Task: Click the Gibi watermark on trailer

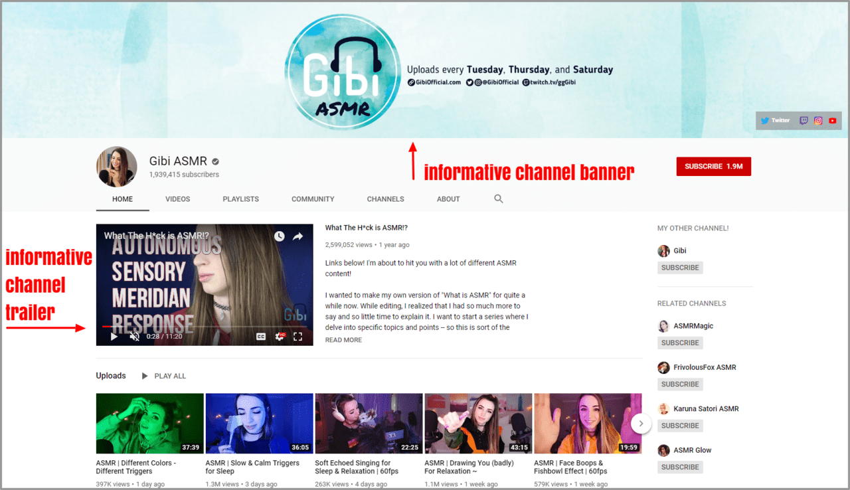Action: click(296, 313)
